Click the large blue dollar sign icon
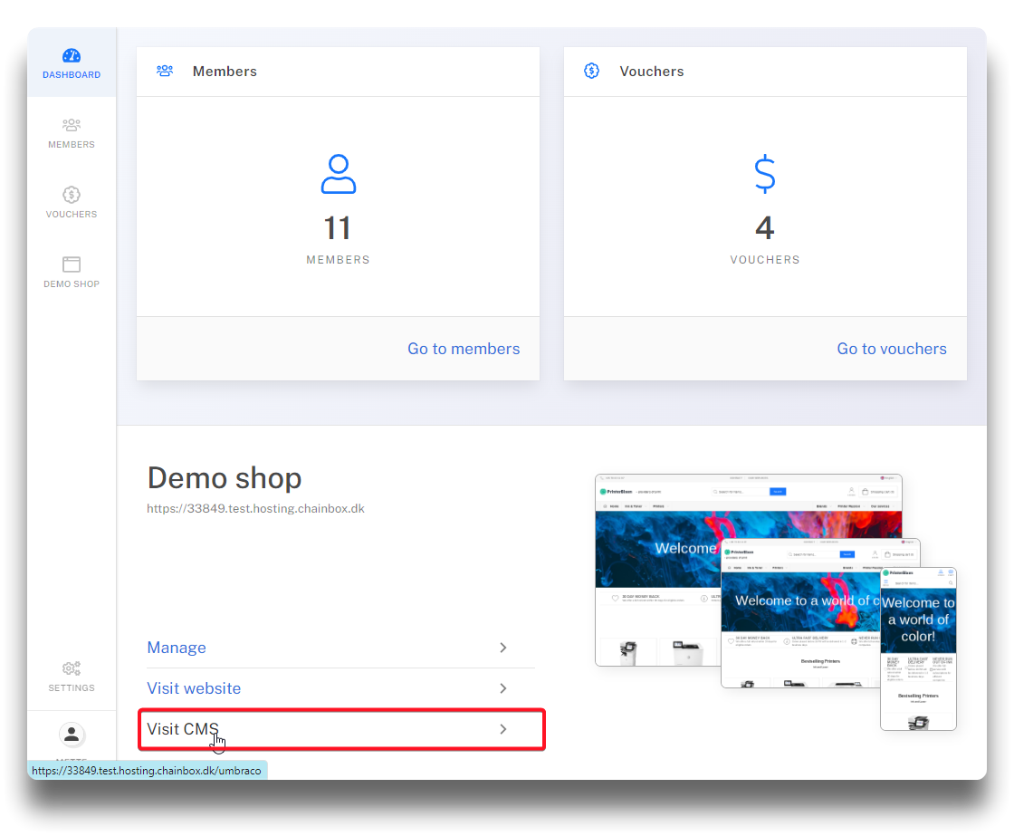Image resolution: width=1014 pixels, height=836 pixels. pyautogui.click(x=765, y=174)
